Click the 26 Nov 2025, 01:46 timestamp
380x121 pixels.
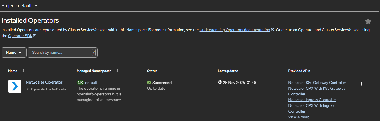click(239, 83)
